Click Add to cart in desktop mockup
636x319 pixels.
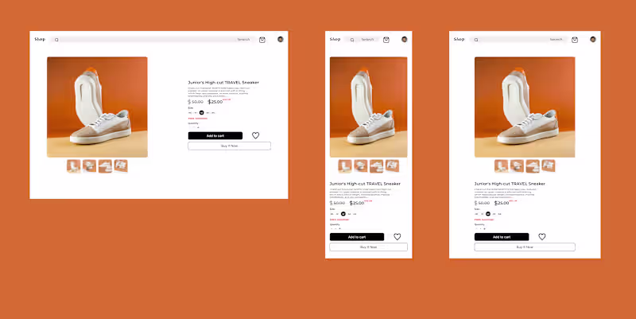pos(215,135)
